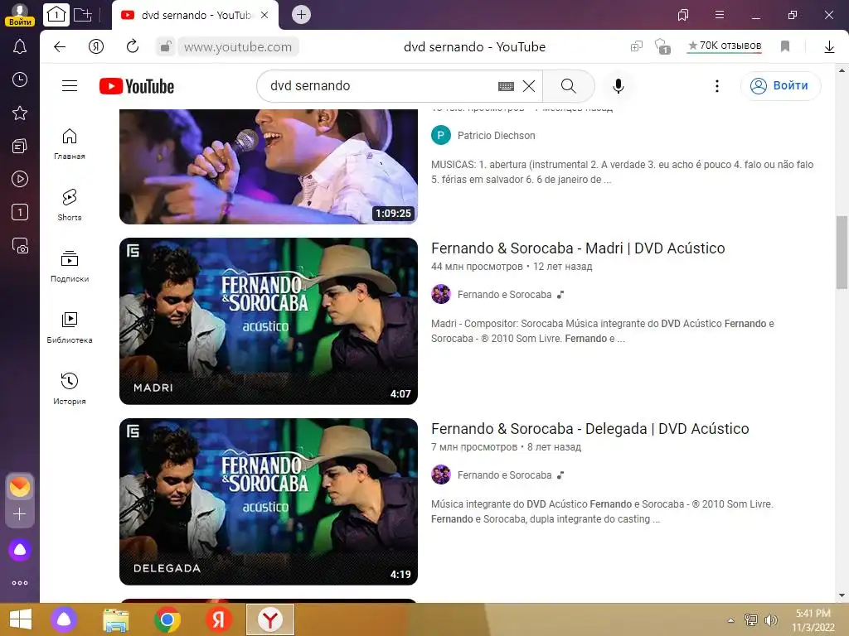Image resolution: width=849 pixels, height=636 pixels.
Task: Launch Alice assistant in browser sidebar
Action: 20,550
